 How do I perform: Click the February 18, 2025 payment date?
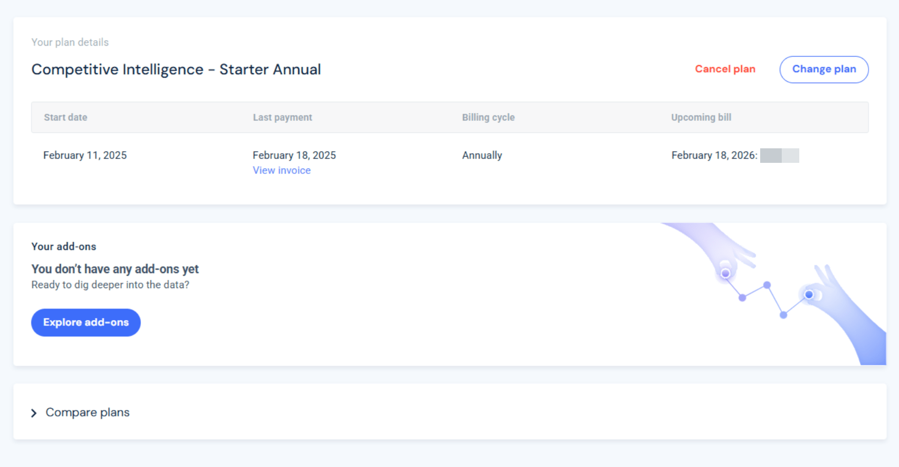[x=294, y=155]
